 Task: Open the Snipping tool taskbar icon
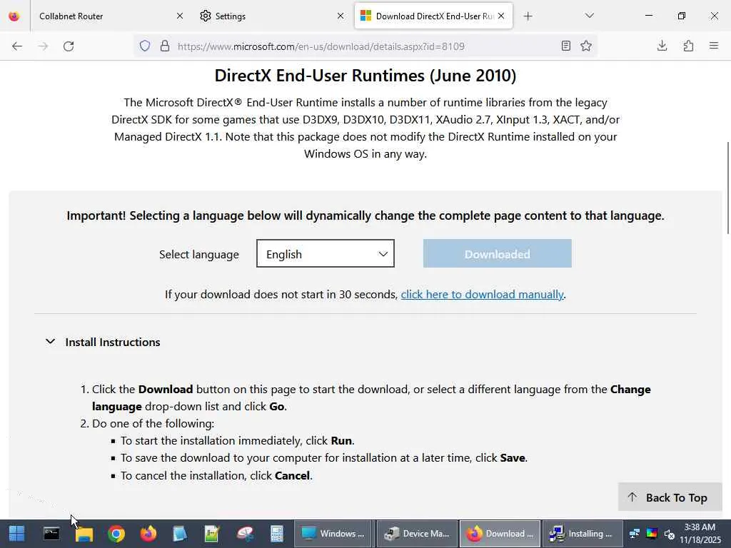click(245, 534)
